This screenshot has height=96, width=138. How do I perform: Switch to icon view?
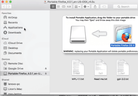coord(53,7)
